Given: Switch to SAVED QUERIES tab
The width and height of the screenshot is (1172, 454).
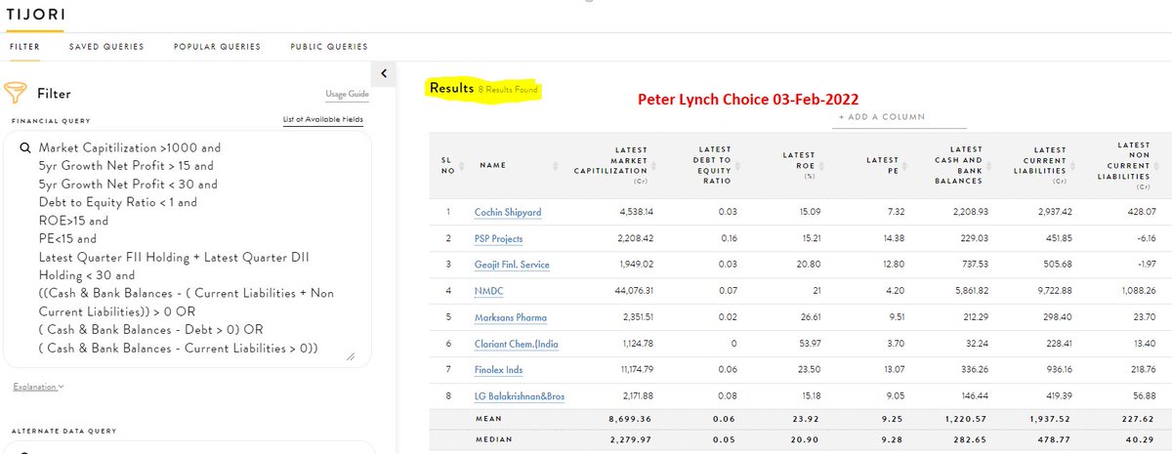Looking at the screenshot, I should point(106,46).
